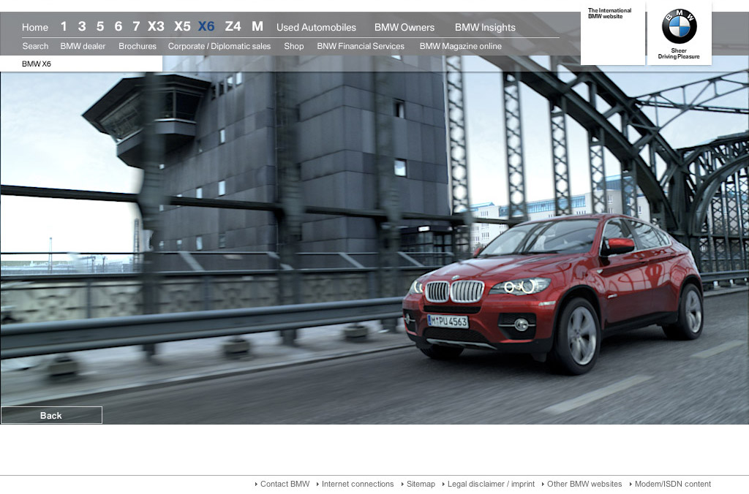Select the highlighted X6 model link
The height and width of the screenshot is (494, 749).
pos(206,26)
